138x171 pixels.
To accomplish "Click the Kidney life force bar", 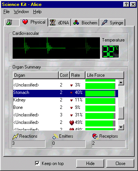I will coord(100,101).
